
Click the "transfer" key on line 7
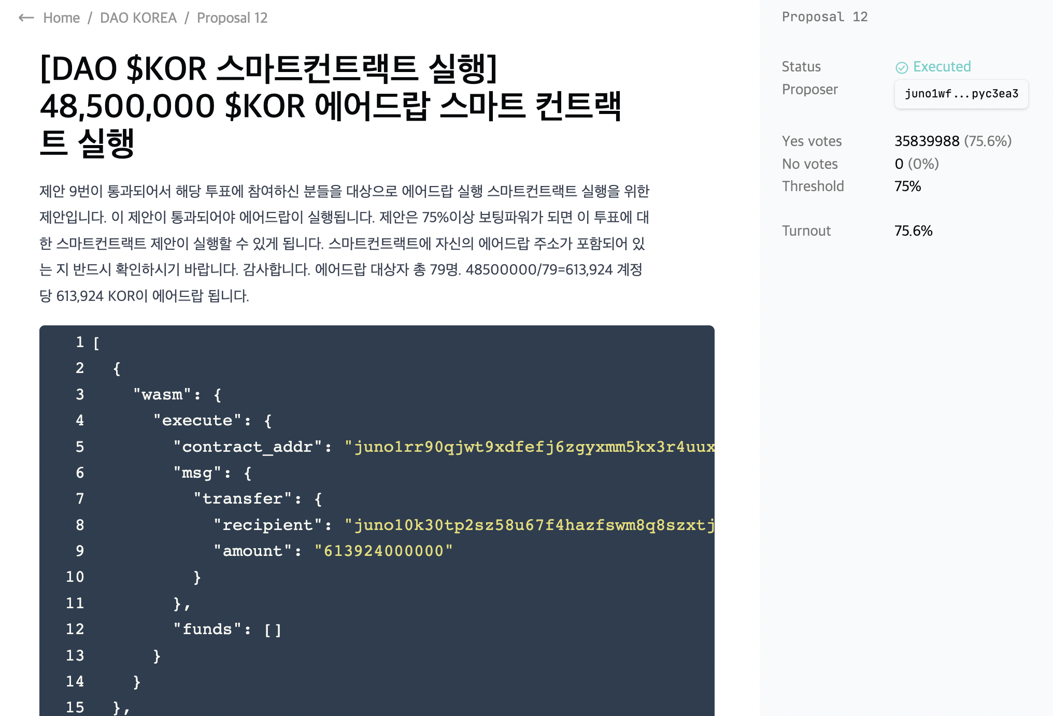(x=242, y=499)
